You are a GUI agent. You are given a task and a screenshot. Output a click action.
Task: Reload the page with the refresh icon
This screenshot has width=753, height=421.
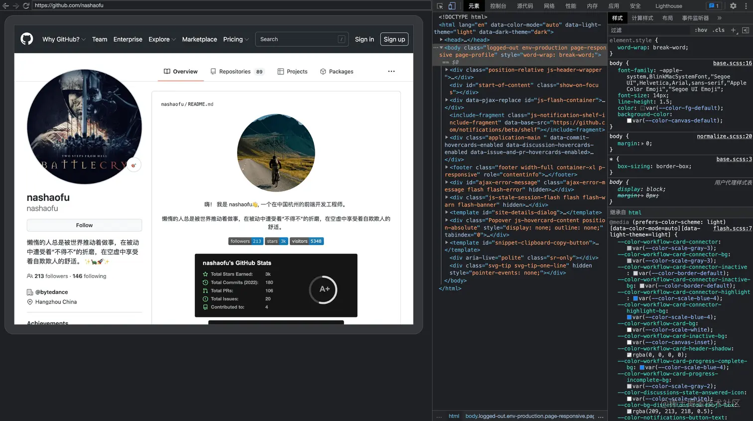pos(26,5)
